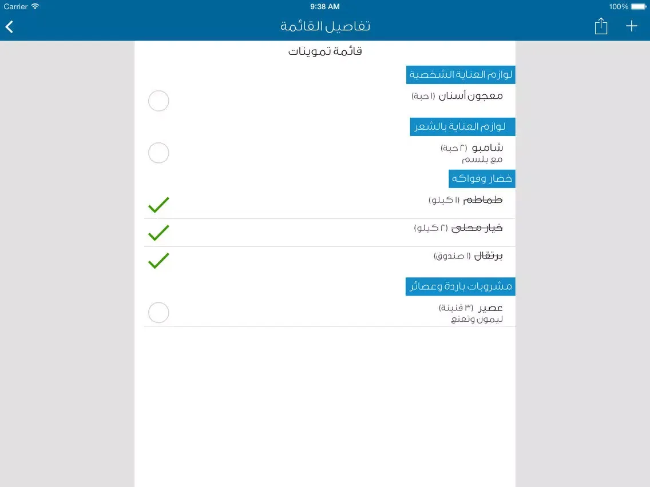Viewport: 650px width, 487px height.
Task: Check the circle next to عصير ليمون ونعنع
Action: click(x=158, y=313)
